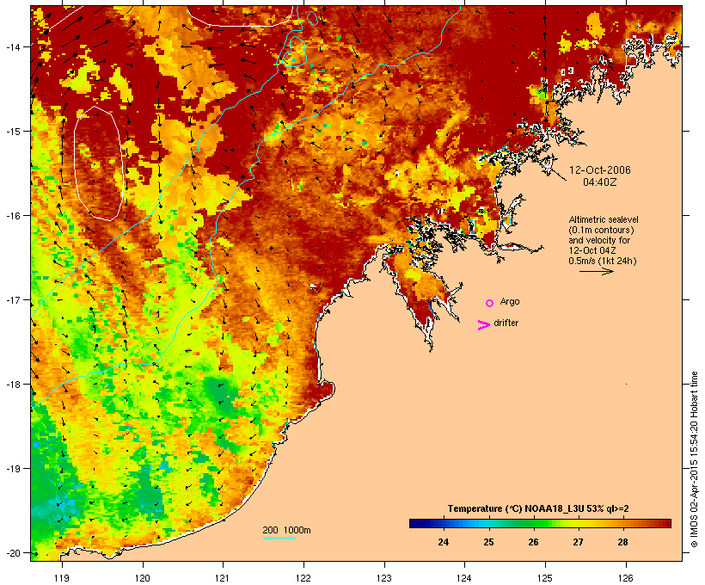Screen dimensions: 705x585
Task: Click the longitude axis label 119
Action: coord(62,578)
